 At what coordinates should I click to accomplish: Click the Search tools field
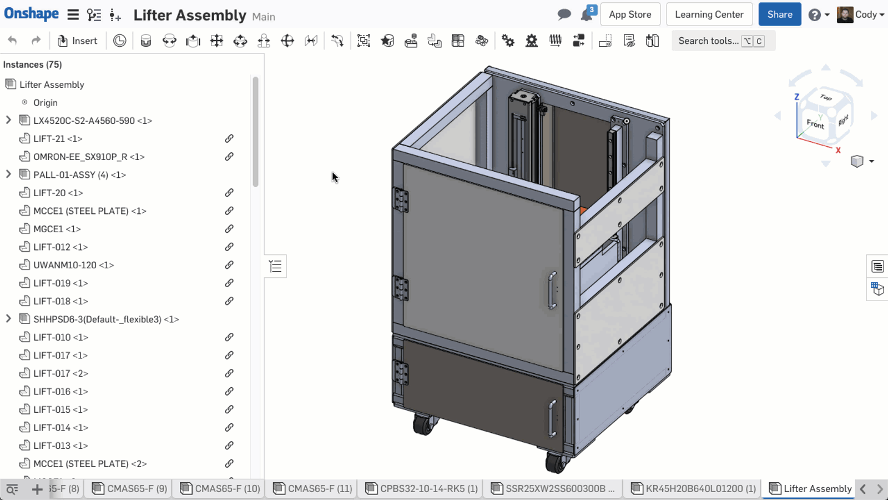(708, 41)
